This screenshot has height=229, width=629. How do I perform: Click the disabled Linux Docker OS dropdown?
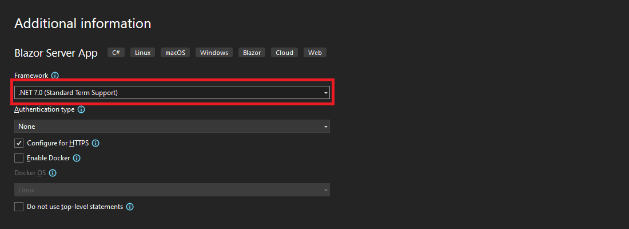coord(172,190)
